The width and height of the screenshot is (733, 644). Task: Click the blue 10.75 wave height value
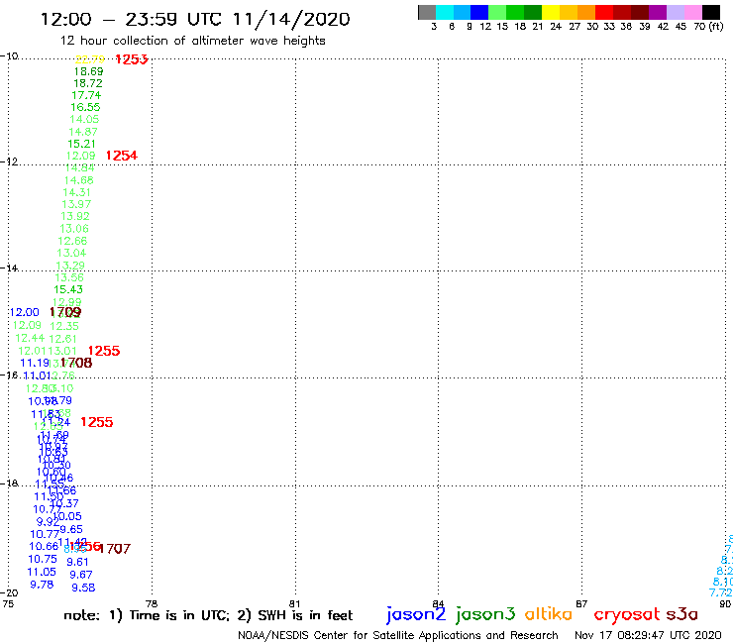(x=43, y=560)
